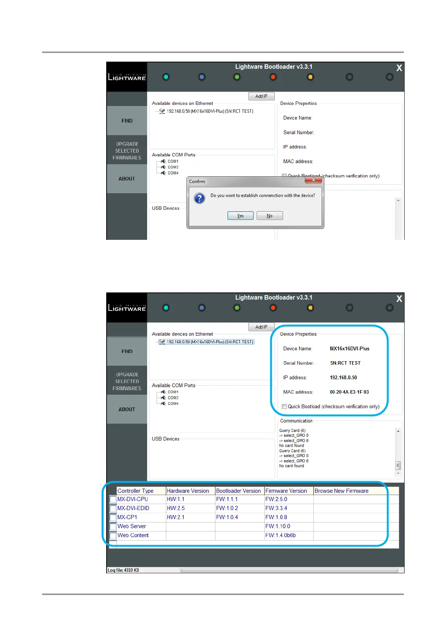
Task: Select highlighted 192.168.0.50 device in lower Ethernet list
Action: (x=210, y=342)
